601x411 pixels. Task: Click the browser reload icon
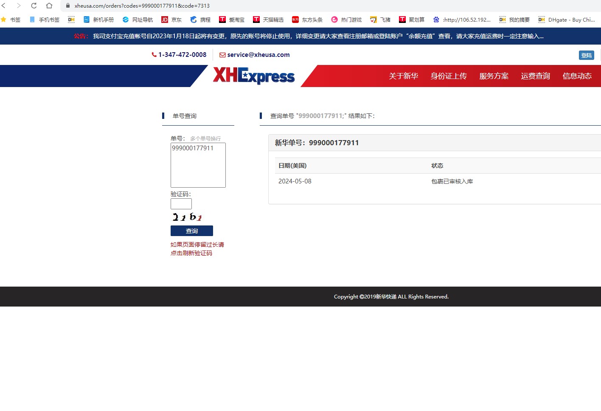(x=34, y=6)
